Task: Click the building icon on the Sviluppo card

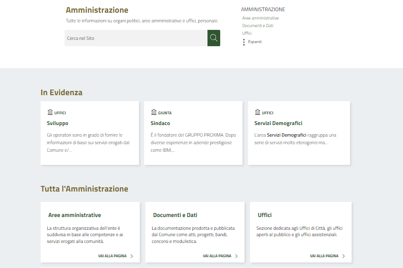Action: (x=50, y=112)
